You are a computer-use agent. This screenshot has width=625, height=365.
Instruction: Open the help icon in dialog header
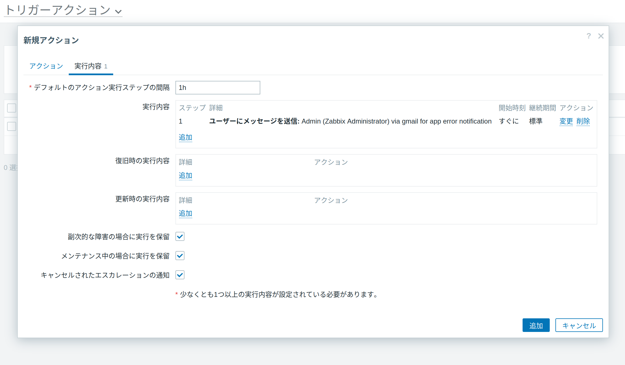(589, 36)
